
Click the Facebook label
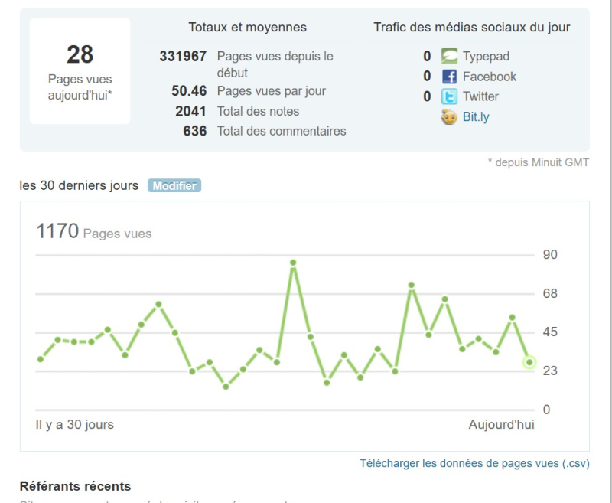click(x=490, y=77)
